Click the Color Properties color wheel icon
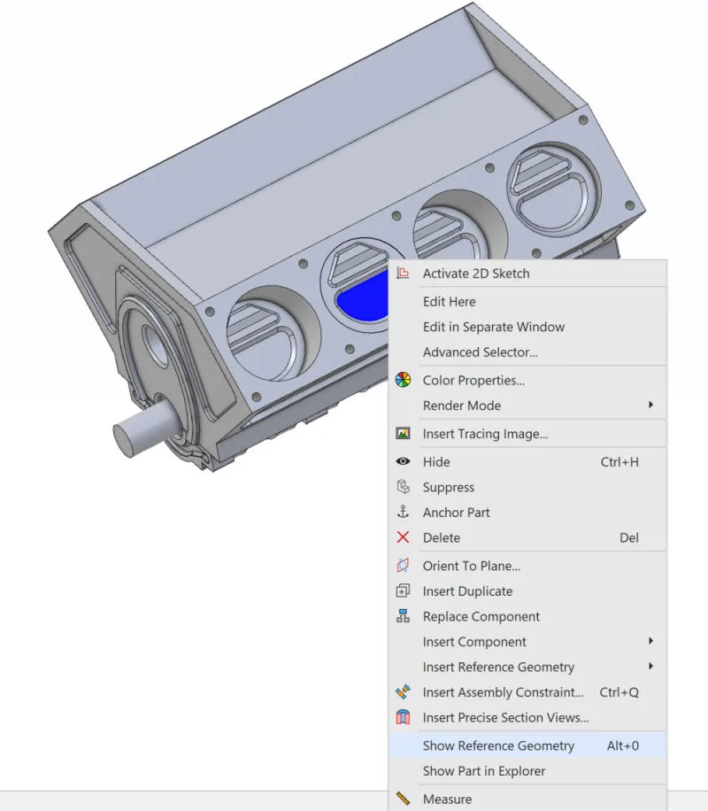Screen dimensions: 708x811 403,380
